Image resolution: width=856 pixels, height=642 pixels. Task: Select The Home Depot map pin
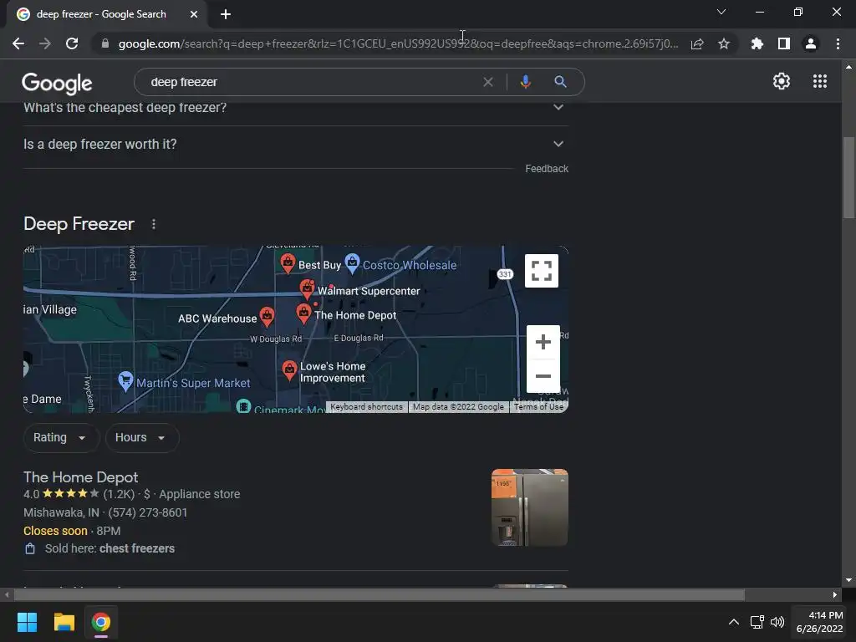[303, 313]
